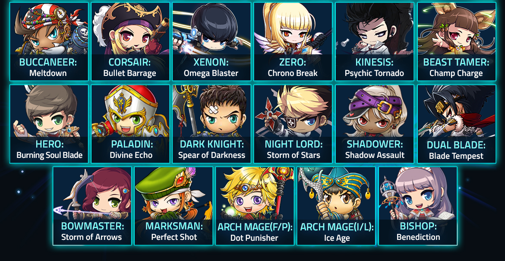505x261 pixels.
Task: Click the Blade Tempest skill name
Action: [x=456, y=156]
